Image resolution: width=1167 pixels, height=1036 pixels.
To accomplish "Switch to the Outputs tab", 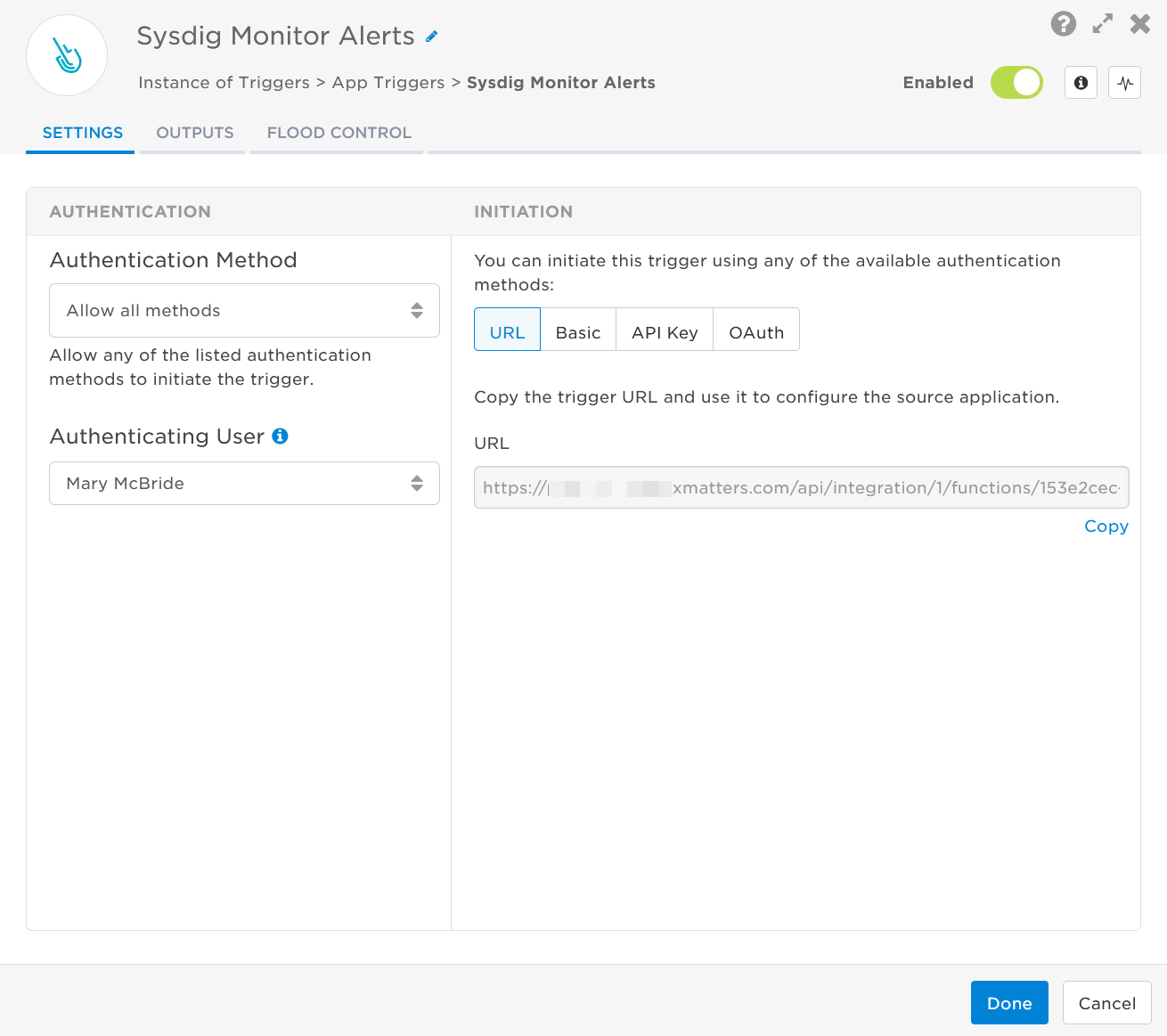I will point(194,133).
